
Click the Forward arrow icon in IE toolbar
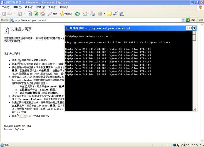click(x=20, y=14)
